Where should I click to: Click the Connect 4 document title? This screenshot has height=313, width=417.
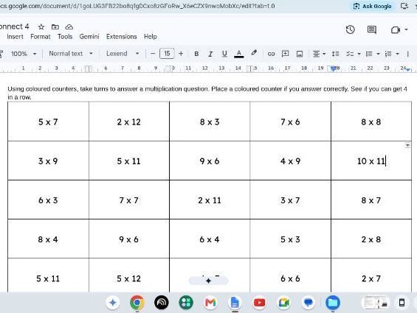pyautogui.click(x=15, y=27)
